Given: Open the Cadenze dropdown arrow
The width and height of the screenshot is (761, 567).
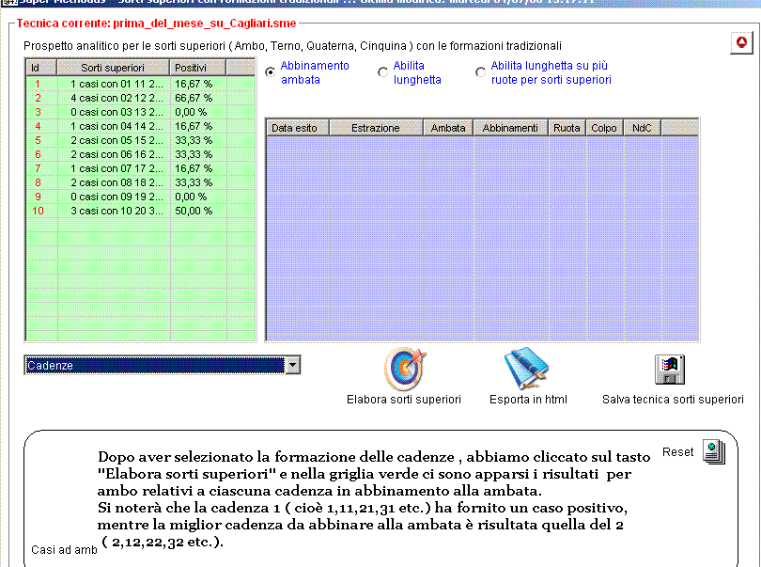Looking at the screenshot, I should 292,365.
